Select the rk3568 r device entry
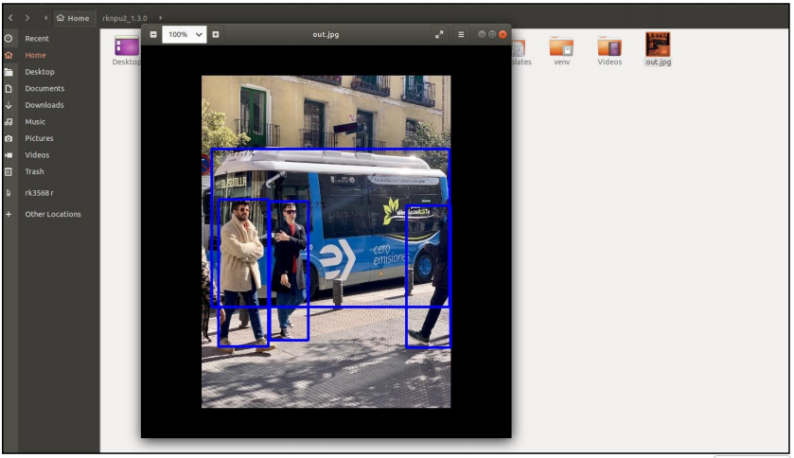The width and height of the screenshot is (794, 458). 39,193
